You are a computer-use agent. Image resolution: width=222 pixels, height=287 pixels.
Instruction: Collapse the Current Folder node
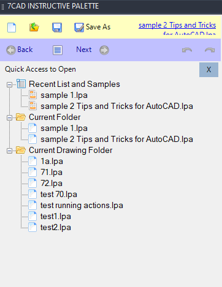click(x=9, y=117)
